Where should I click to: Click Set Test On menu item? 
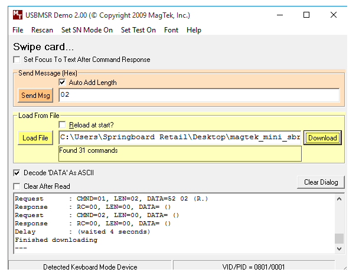(138, 30)
